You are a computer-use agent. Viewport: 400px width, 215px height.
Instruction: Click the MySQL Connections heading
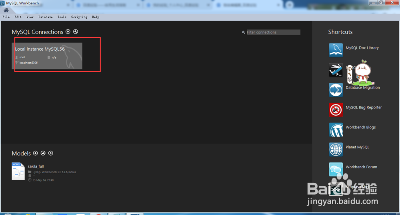(x=38, y=32)
